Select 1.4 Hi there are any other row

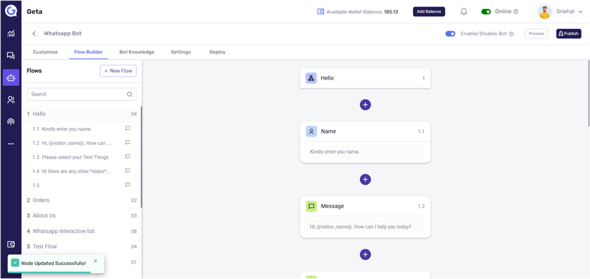pyautogui.click(x=81, y=171)
